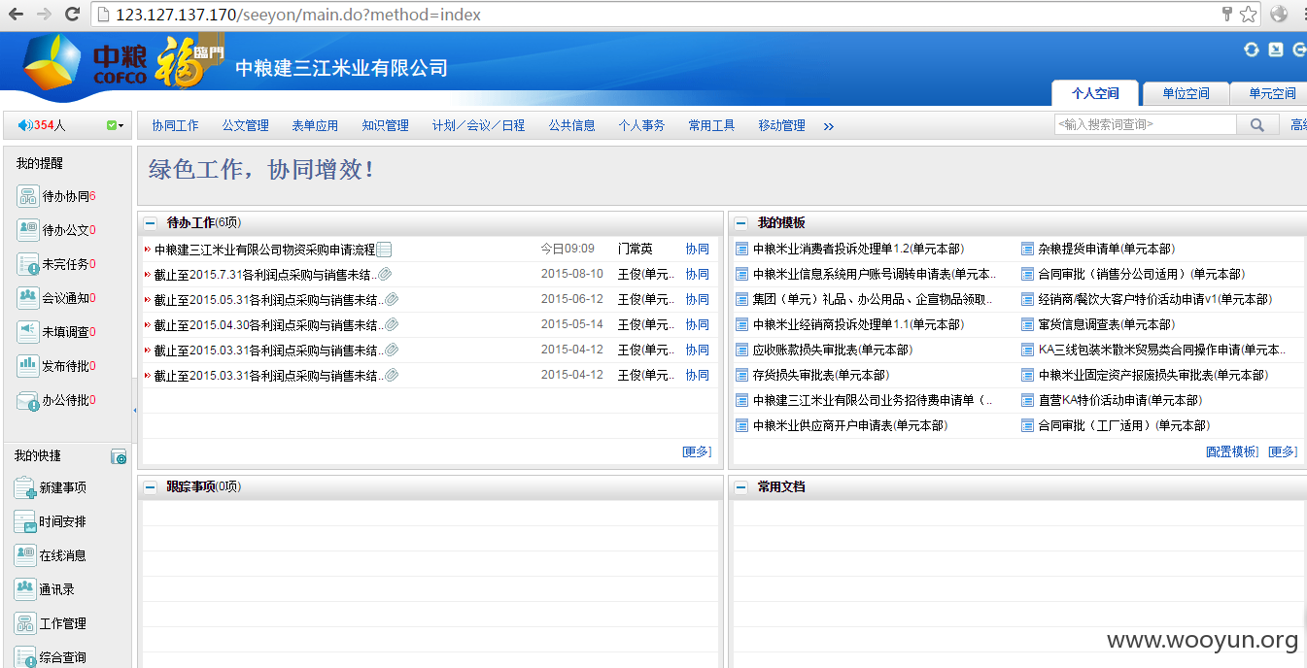Image resolution: width=1307 pixels, height=668 pixels.
Task: Click the 354人 online users count
Action: 50,125
